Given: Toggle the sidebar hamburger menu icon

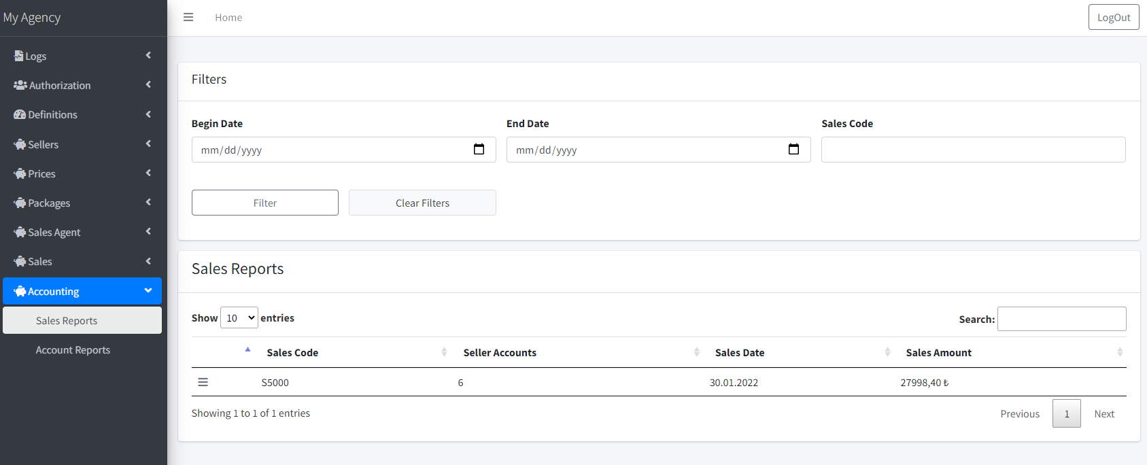Looking at the screenshot, I should 188,18.
